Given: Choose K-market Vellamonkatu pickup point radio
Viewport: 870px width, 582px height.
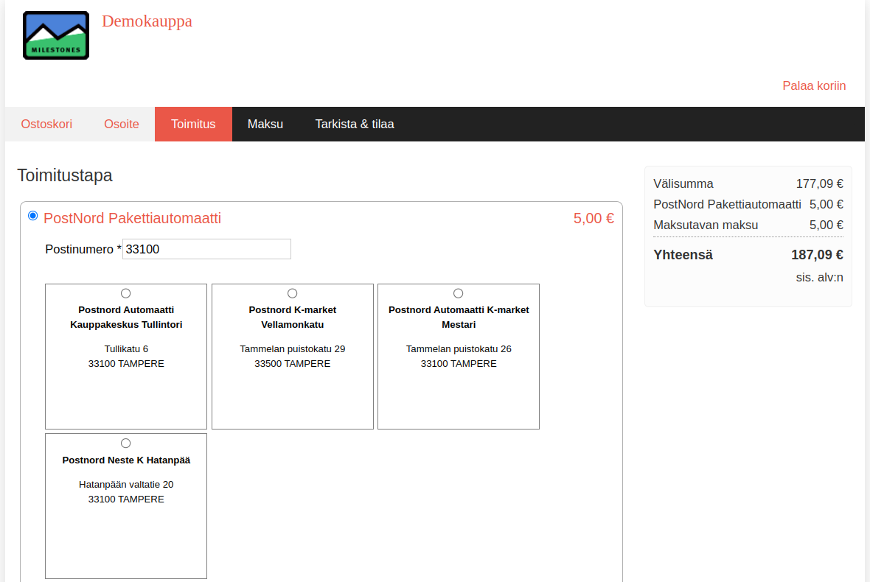Looking at the screenshot, I should coord(293,293).
